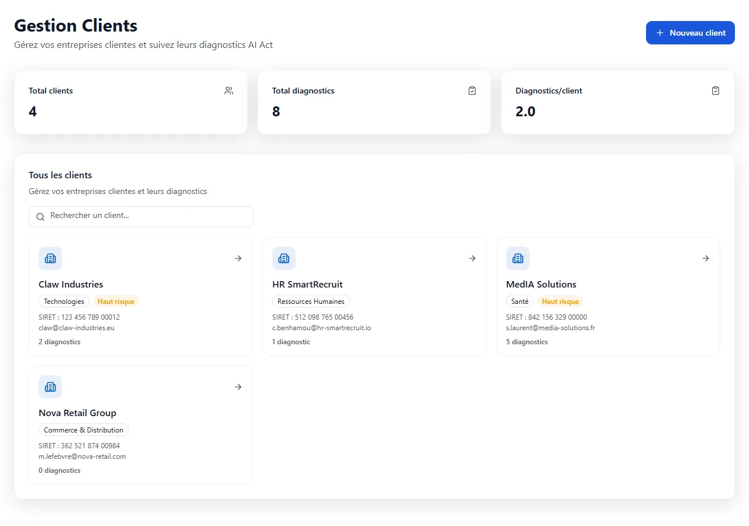Select the MedIA Solutions client name
The height and width of the screenshot is (526, 749).
[541, 285]
